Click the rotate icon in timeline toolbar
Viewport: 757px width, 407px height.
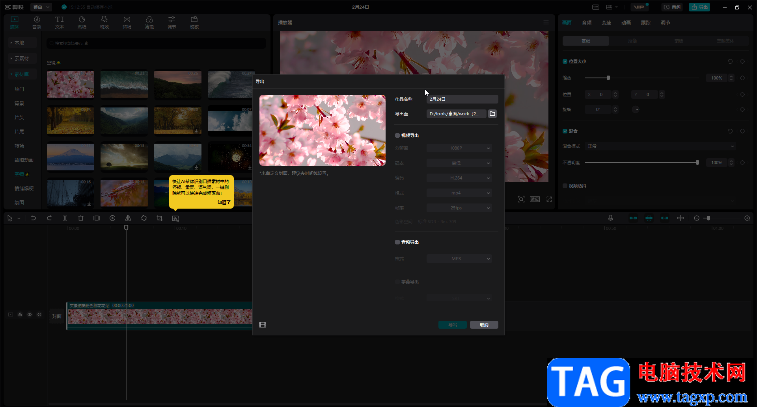(144, 218)
